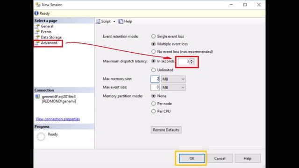This screenshot has height=168, width=299.
Task: Click the genemi4f\sql2016rc3 connection text
Action: click(59, 97)
